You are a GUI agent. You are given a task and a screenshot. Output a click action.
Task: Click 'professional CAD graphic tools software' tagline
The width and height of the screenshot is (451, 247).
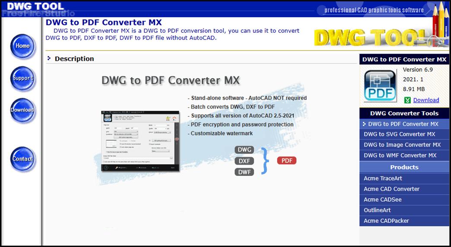(374, 10)
